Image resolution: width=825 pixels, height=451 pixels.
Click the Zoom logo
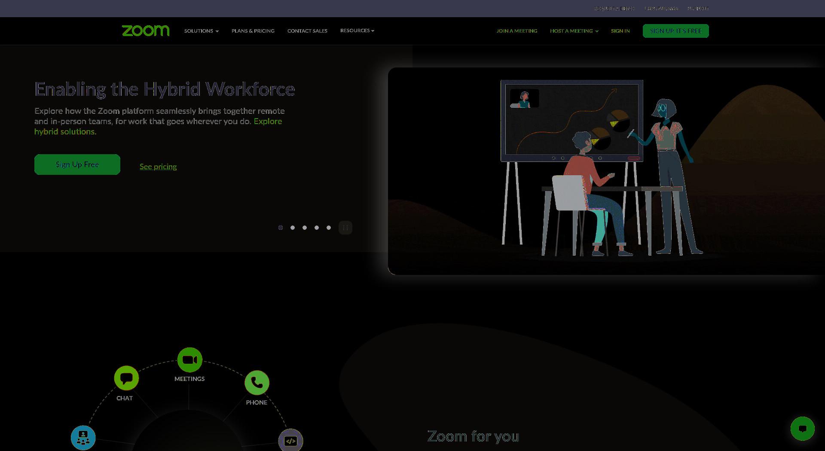(146, 30)
